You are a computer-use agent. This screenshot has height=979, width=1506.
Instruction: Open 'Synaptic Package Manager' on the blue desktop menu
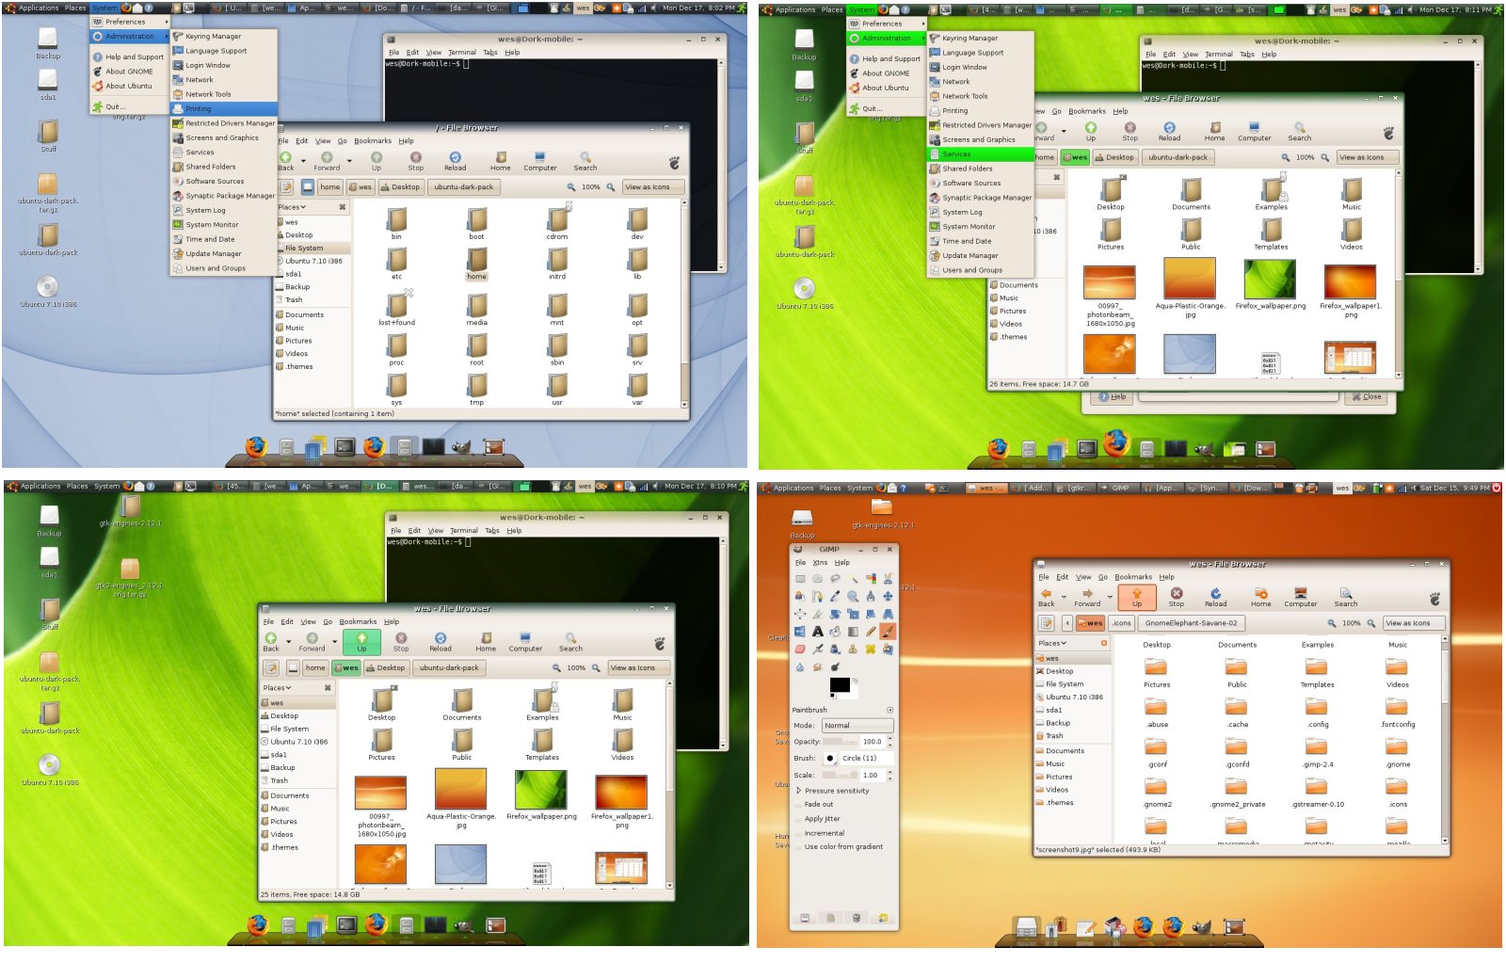point(223,196)
